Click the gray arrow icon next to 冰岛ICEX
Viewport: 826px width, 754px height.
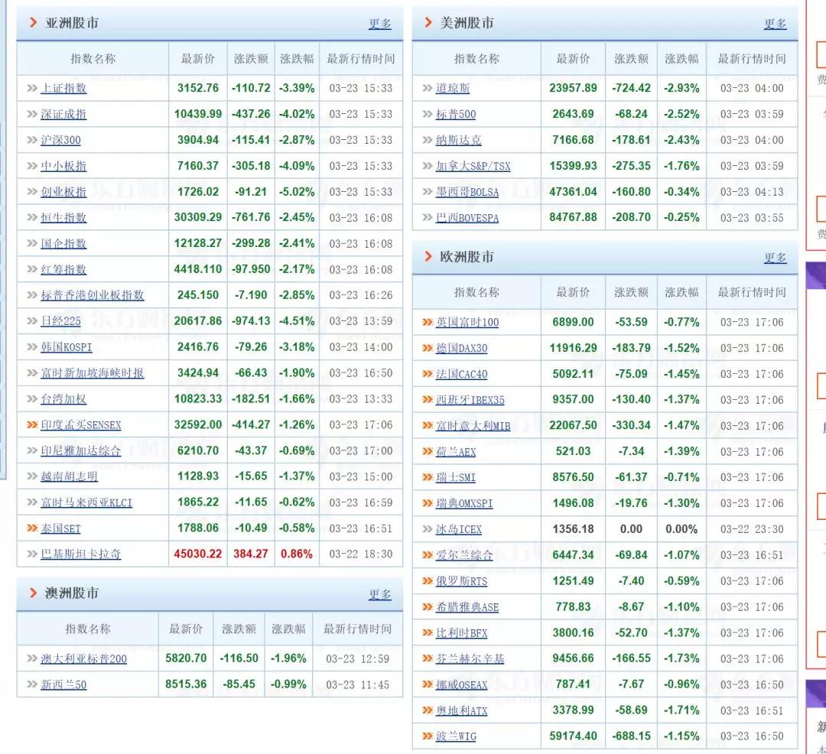coord(427,529)
